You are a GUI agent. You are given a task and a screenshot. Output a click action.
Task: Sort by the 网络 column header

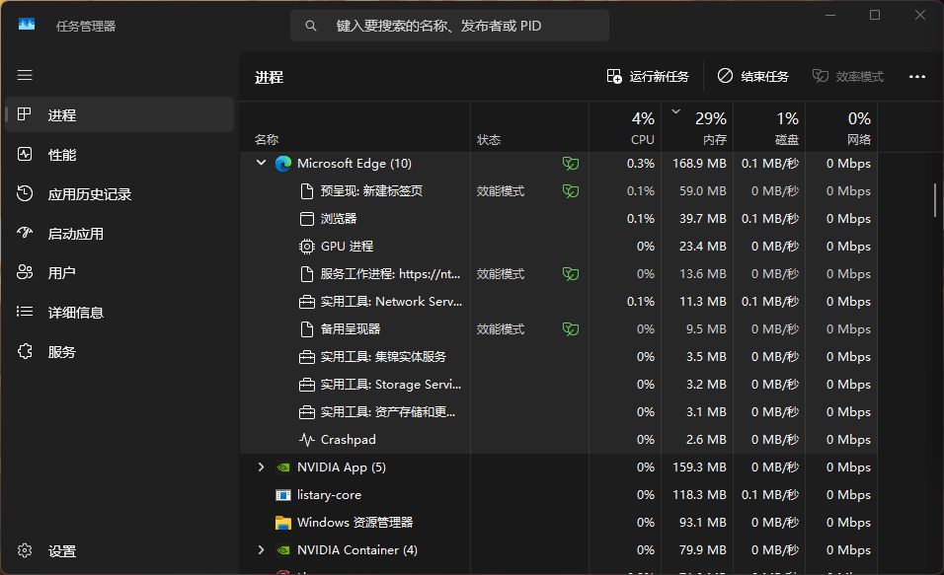click(x=841, y=126)
